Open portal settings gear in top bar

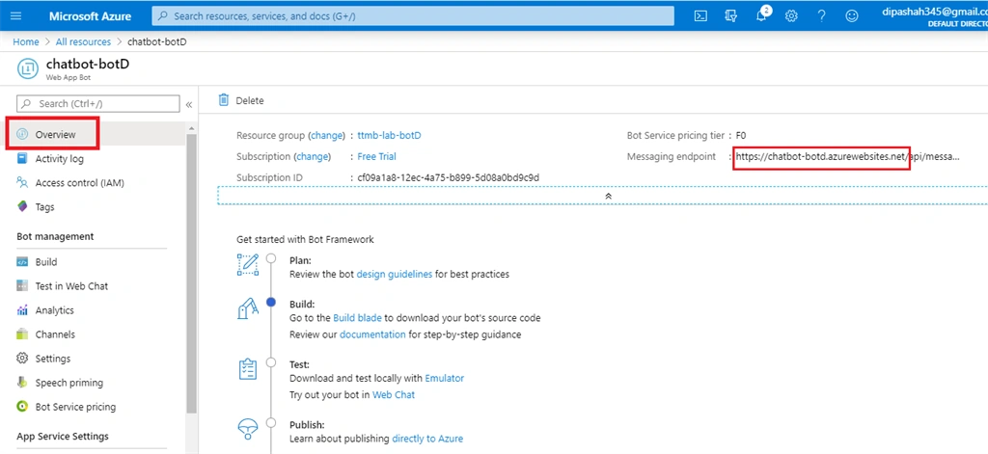pos(791,16)
